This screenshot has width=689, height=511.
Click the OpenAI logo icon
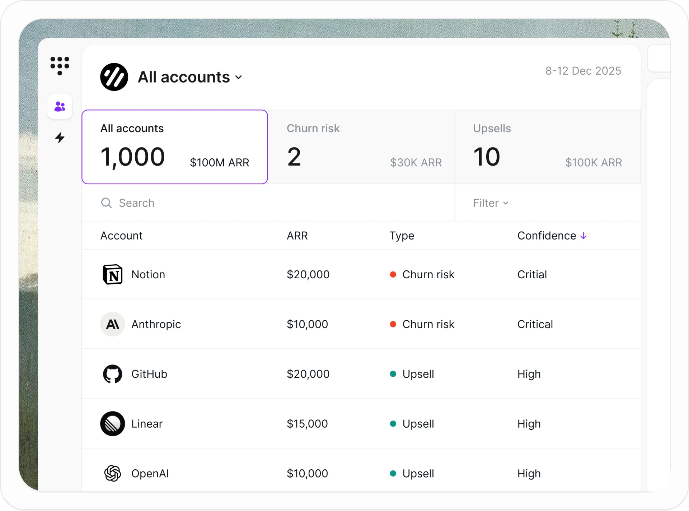pos(112,473)
